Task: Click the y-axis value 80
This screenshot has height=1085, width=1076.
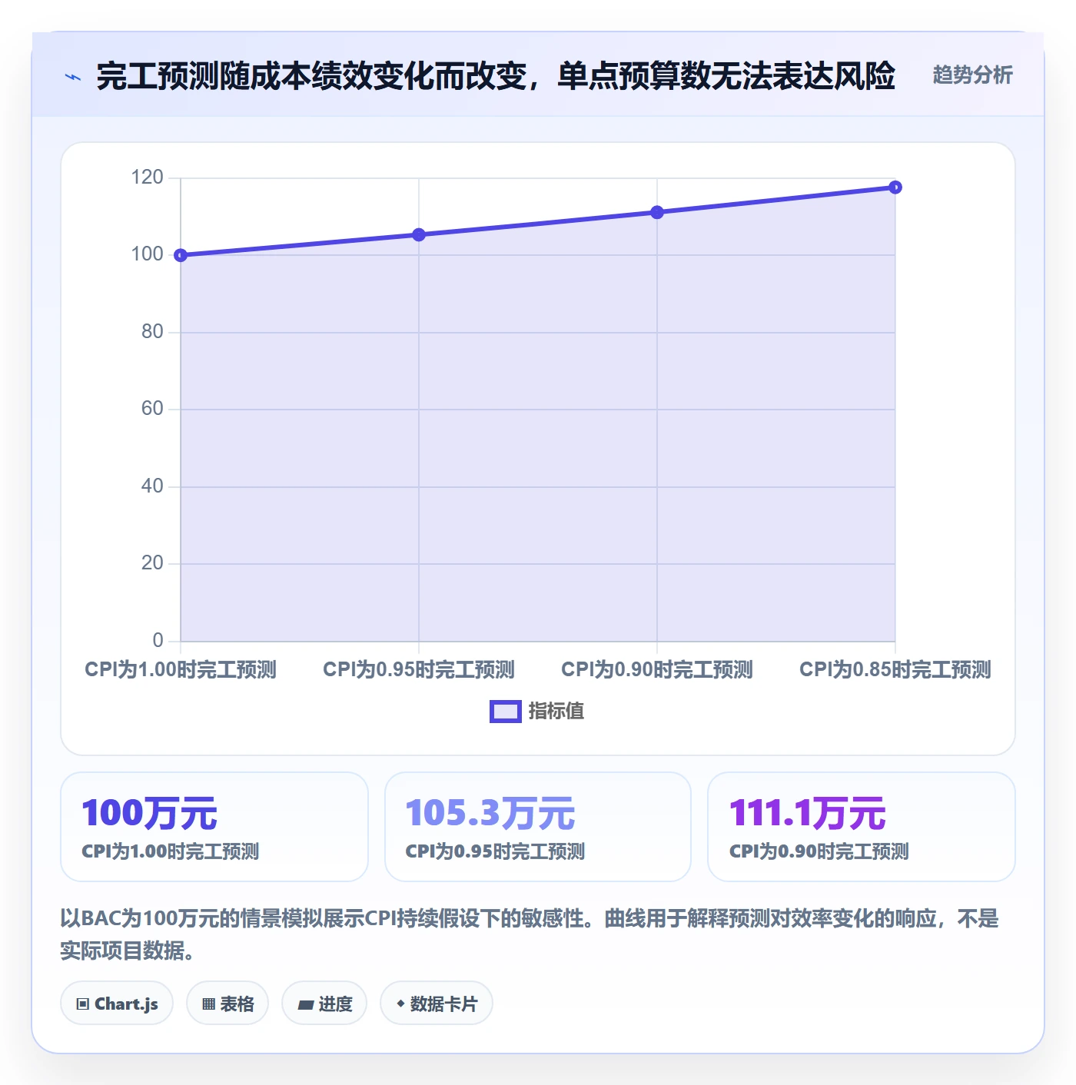Action: tap(152, 332)
